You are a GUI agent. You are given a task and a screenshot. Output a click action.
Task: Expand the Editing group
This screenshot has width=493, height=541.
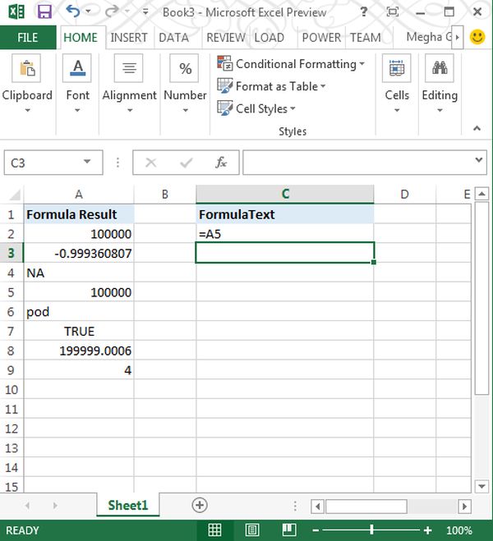click(440, 84)
